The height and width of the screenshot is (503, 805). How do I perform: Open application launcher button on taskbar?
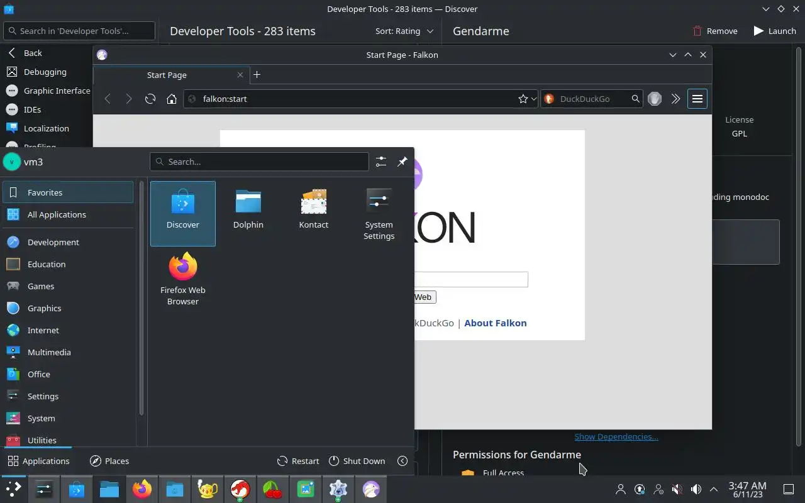point(13,489)
